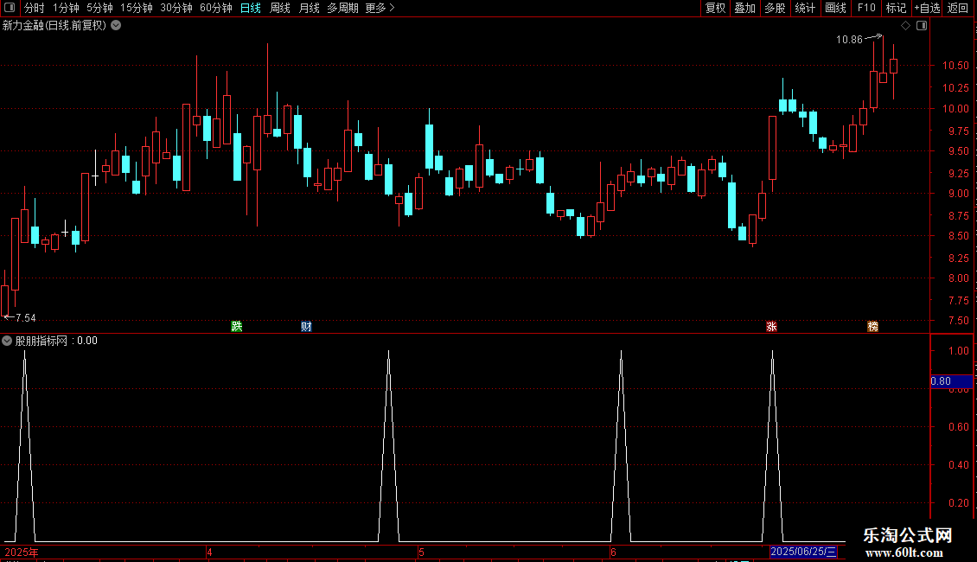The width and height of the screenshot is (977, 562).
Task: Click the orange 榜 event marker
Action: (873, 327)
